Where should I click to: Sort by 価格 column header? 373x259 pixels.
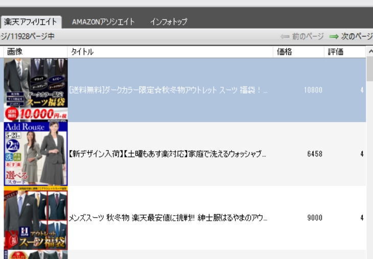(x=299, y=52)
